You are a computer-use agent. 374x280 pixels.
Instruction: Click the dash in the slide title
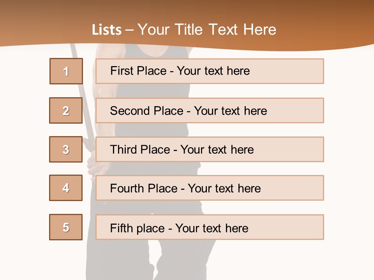pyautogui.click(x=129, y=30)
